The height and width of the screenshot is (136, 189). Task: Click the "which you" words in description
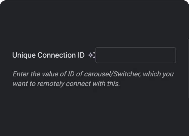158,74
